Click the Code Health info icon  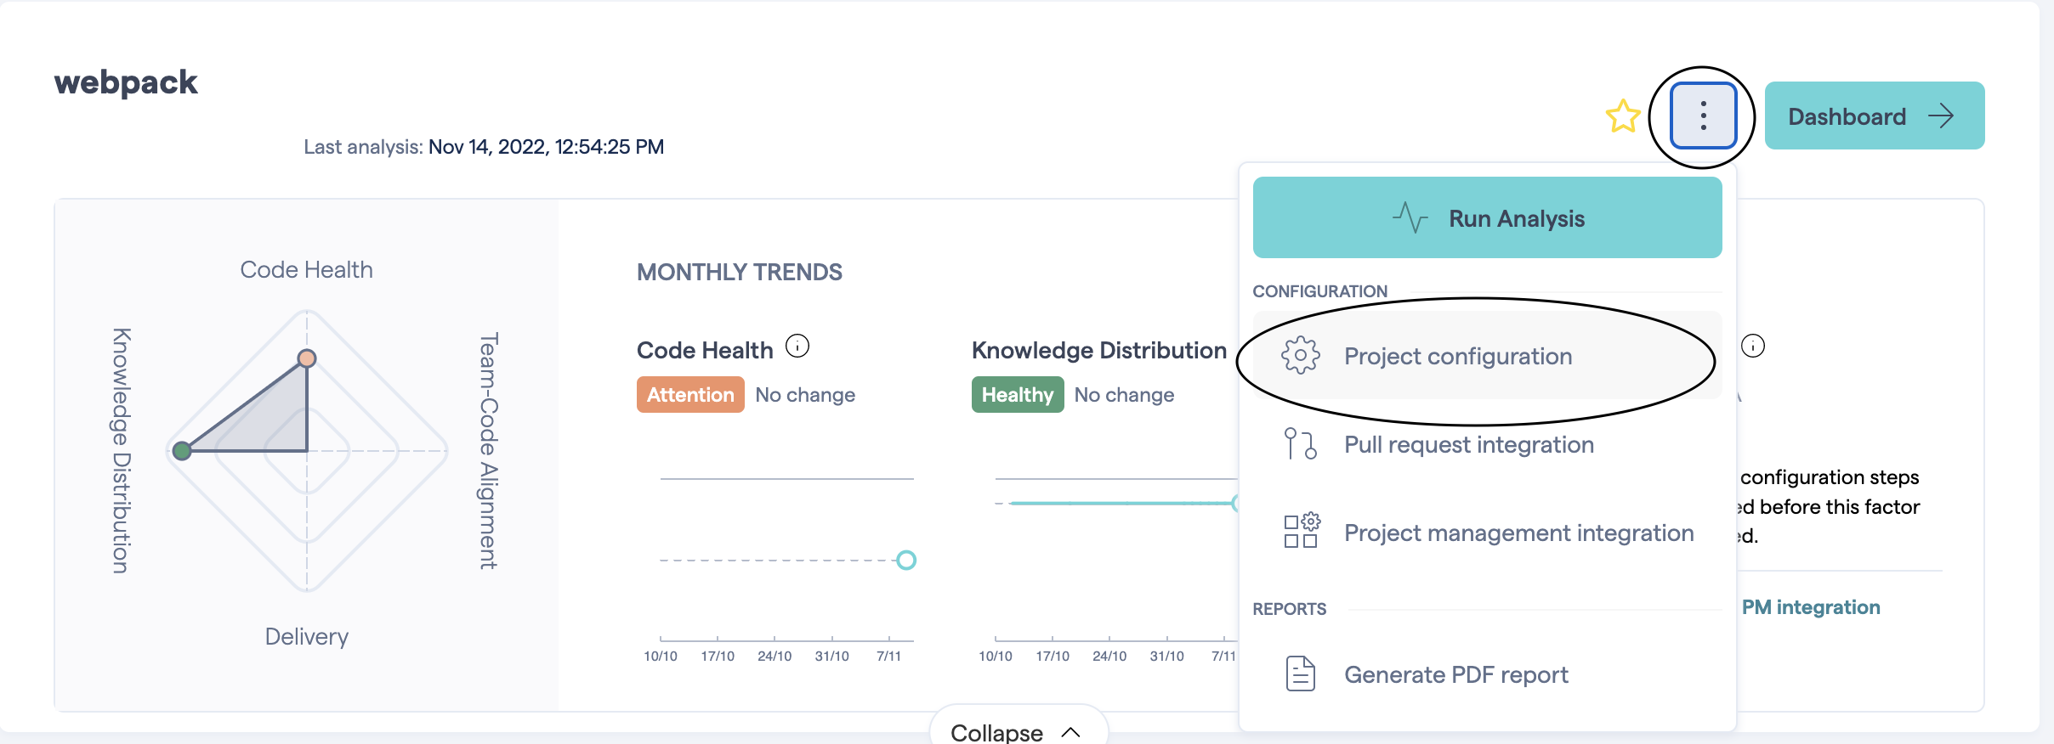point(797,347)
